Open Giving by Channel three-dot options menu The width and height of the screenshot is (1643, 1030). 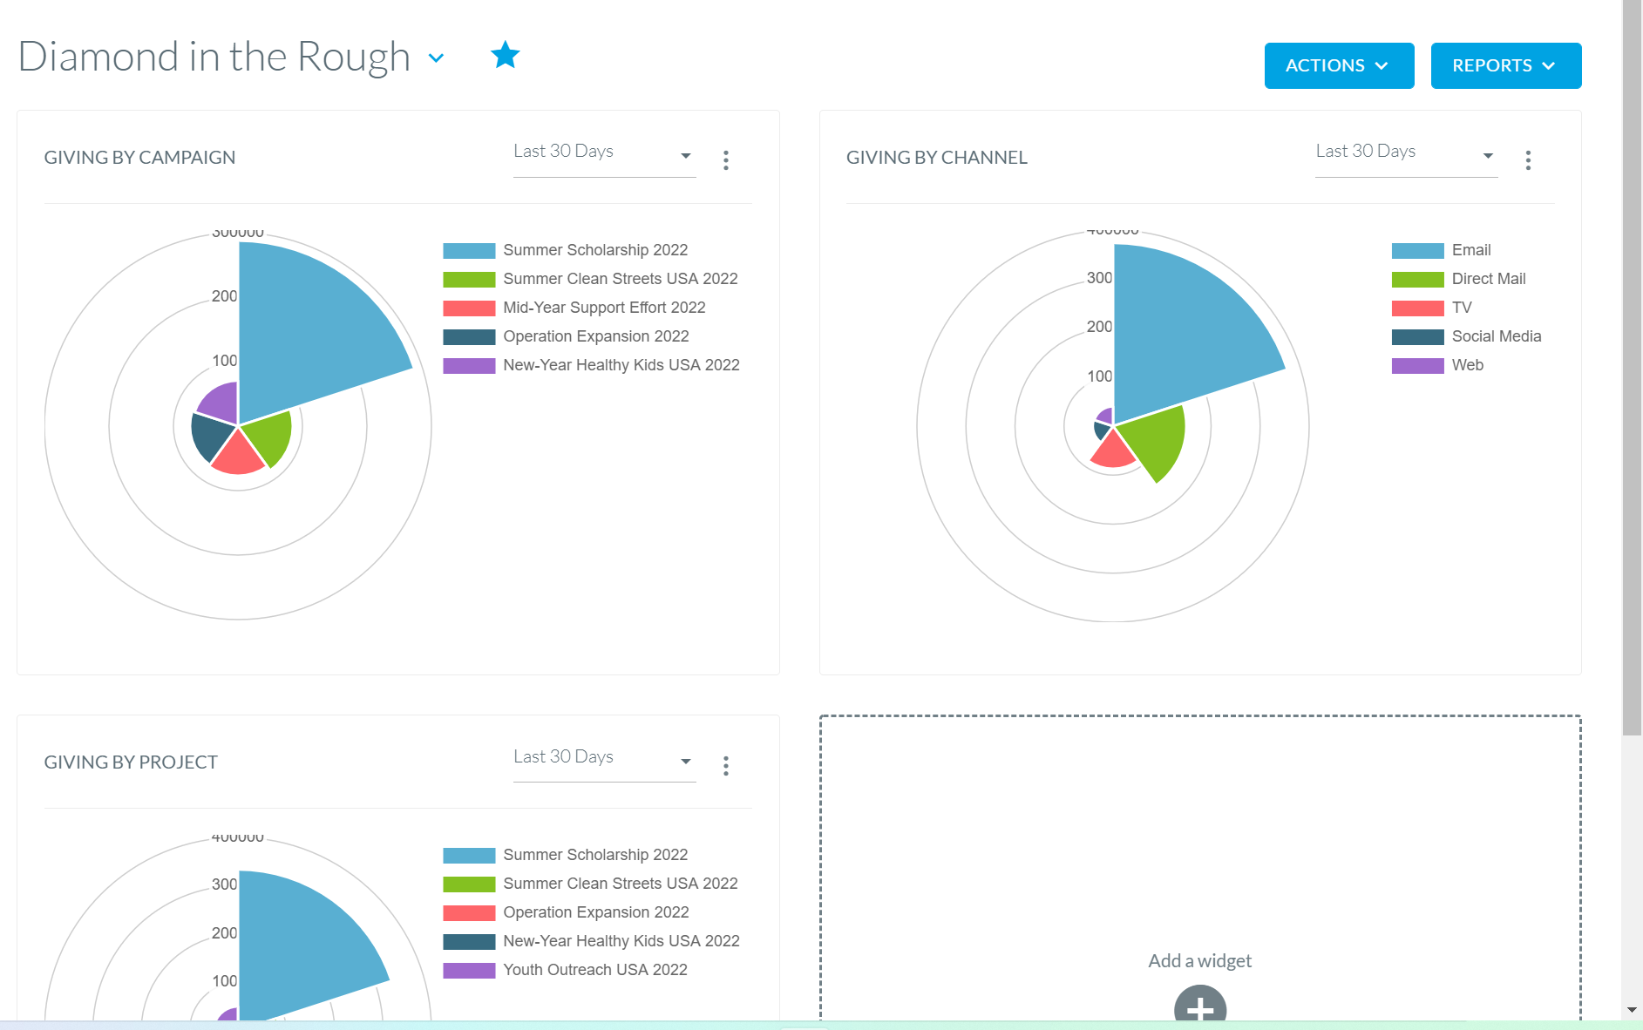pos(1528,159)
